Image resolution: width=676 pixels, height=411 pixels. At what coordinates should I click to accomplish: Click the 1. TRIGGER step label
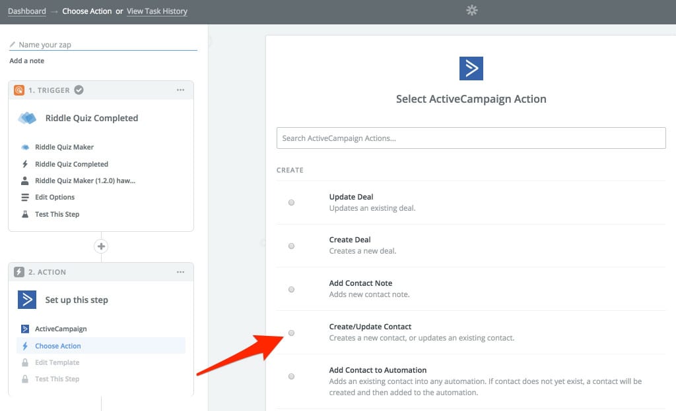pyautogui.click(x=49, y=90)
